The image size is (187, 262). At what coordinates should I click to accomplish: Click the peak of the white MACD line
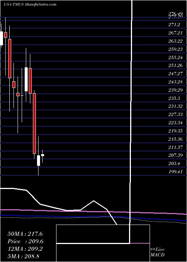(x=93, y=201)
